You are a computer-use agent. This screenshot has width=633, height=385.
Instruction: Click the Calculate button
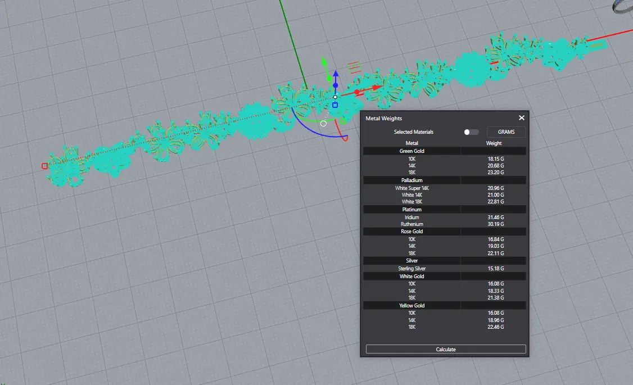point(446,349)
